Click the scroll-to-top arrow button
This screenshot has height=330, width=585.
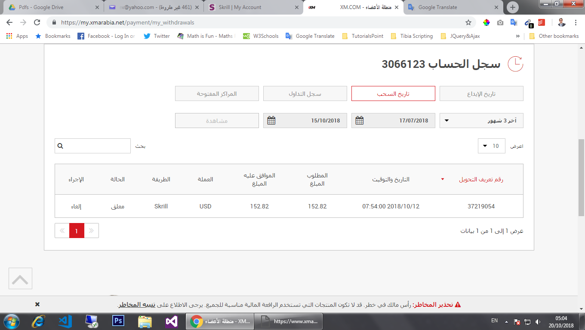(20, 279)
